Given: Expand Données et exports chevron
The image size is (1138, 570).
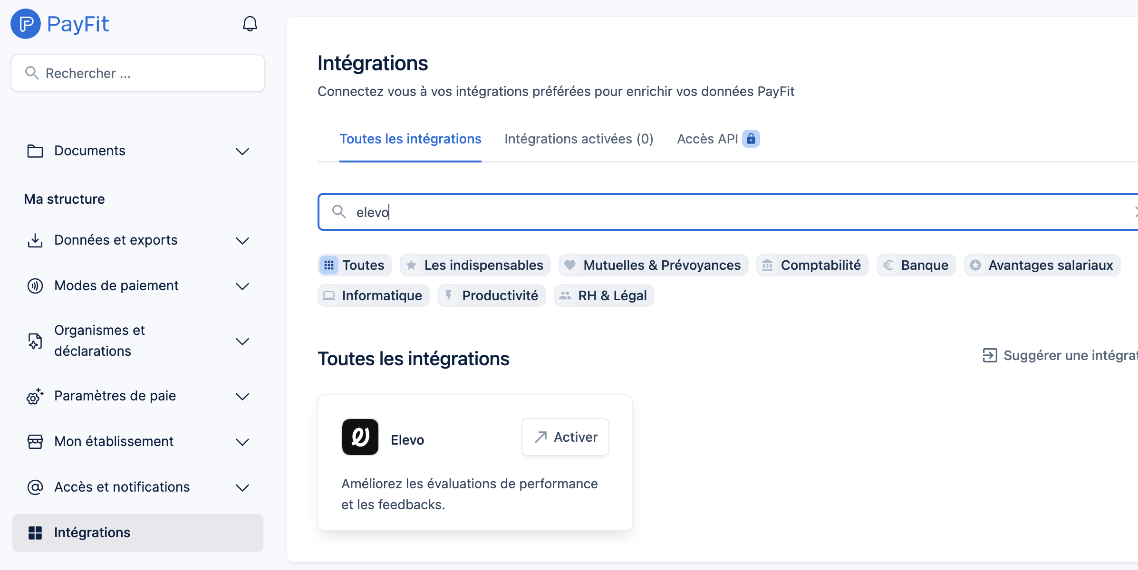Looking at the screenshot, I should coord(242,241).
